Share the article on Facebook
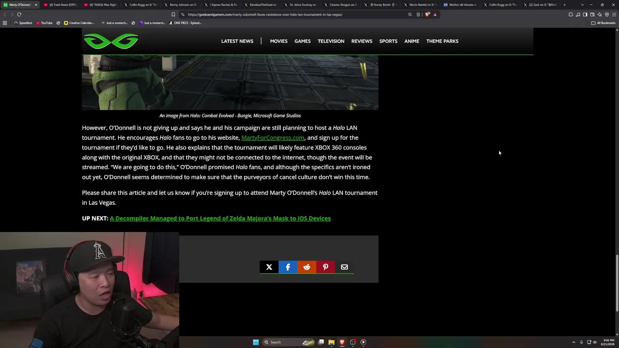Image resolution: width=619 pixels, height=348 pixels. (288, 267)
